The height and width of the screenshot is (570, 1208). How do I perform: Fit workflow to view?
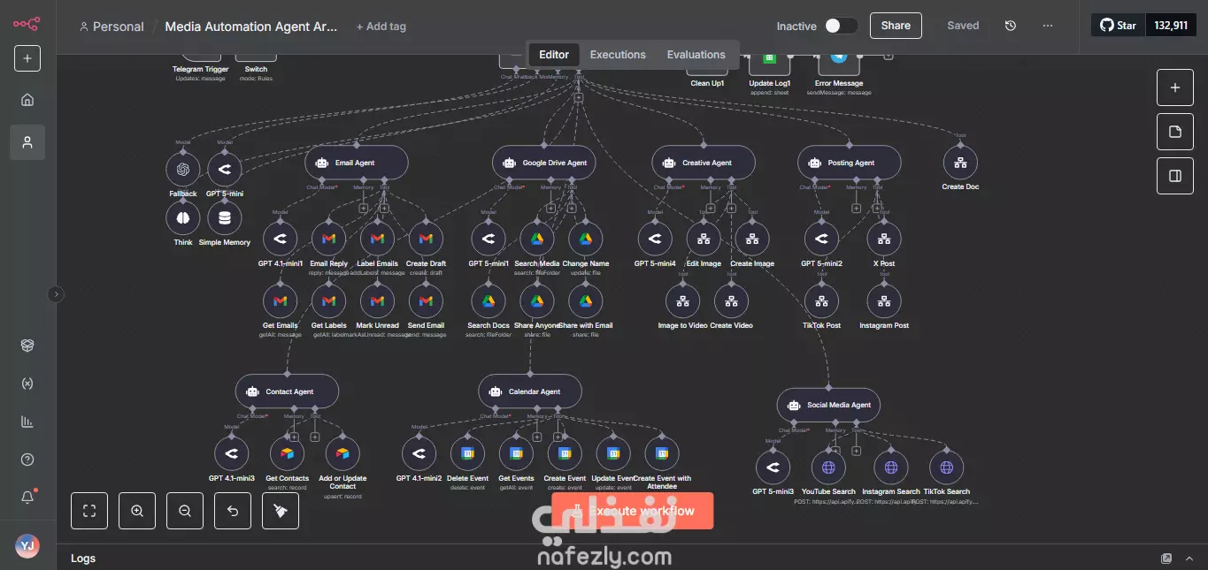tap(88, 511)
